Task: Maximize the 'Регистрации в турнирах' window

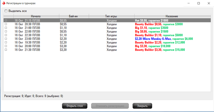Action: click(199, 3)
